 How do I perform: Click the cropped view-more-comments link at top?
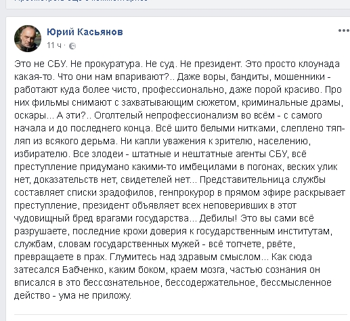(81, 1)
